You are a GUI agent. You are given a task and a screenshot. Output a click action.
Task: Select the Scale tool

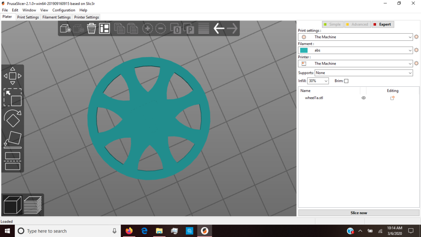[x=12, y=98]
